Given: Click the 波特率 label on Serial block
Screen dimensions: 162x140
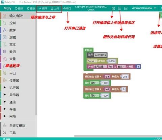Looking at the screenshot, I should tap(102, 61).
